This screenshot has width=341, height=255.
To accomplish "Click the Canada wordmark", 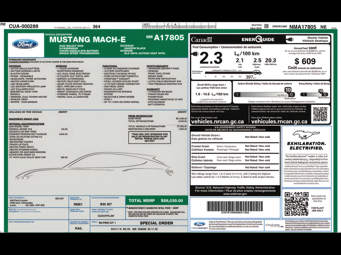I will 202,40.
